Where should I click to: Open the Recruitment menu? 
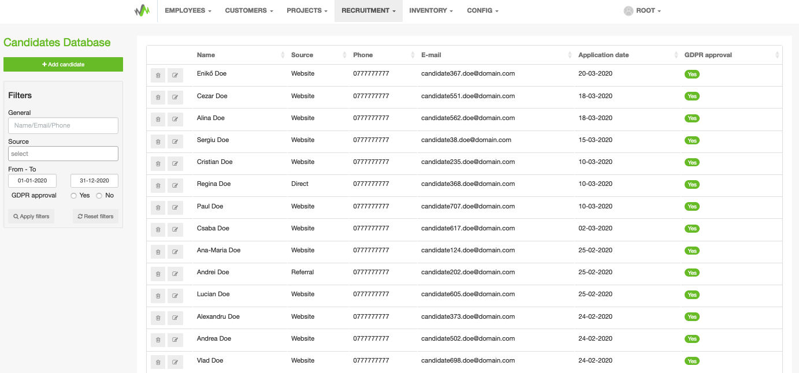(368, 10)
